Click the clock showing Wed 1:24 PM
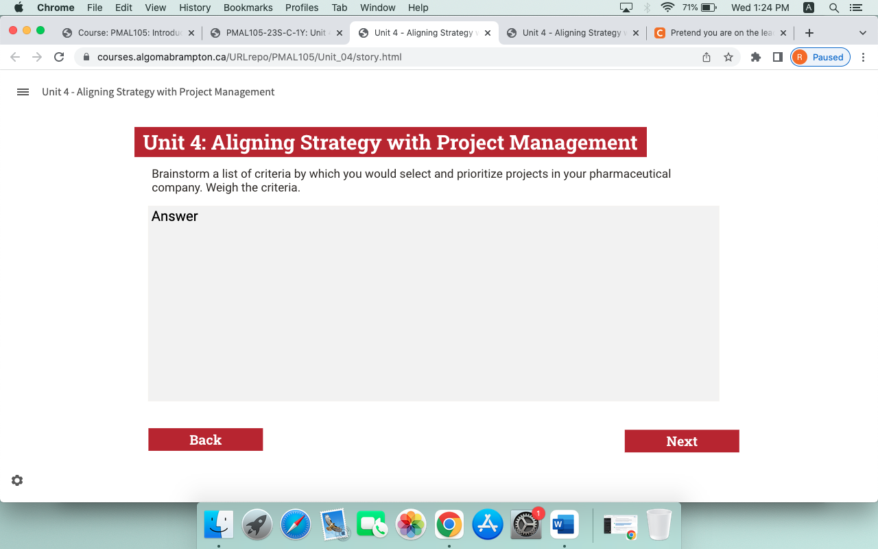This screenshot has width=878, height=549. pos(760,8)
